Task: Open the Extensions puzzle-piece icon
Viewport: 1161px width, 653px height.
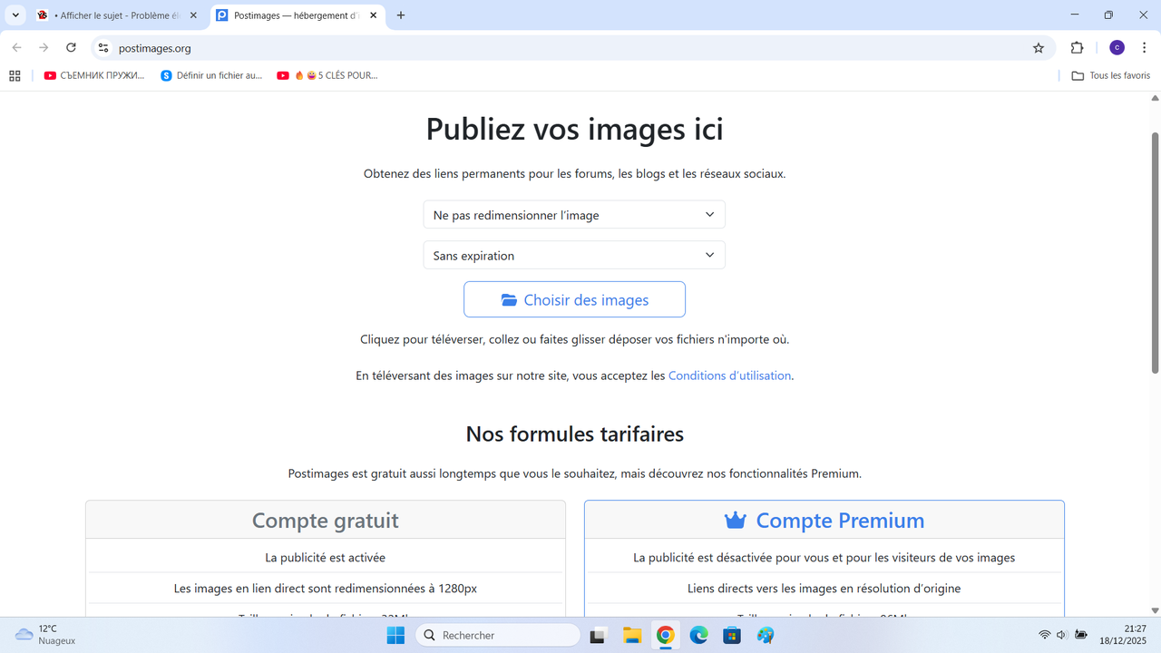Action: 1077,48
